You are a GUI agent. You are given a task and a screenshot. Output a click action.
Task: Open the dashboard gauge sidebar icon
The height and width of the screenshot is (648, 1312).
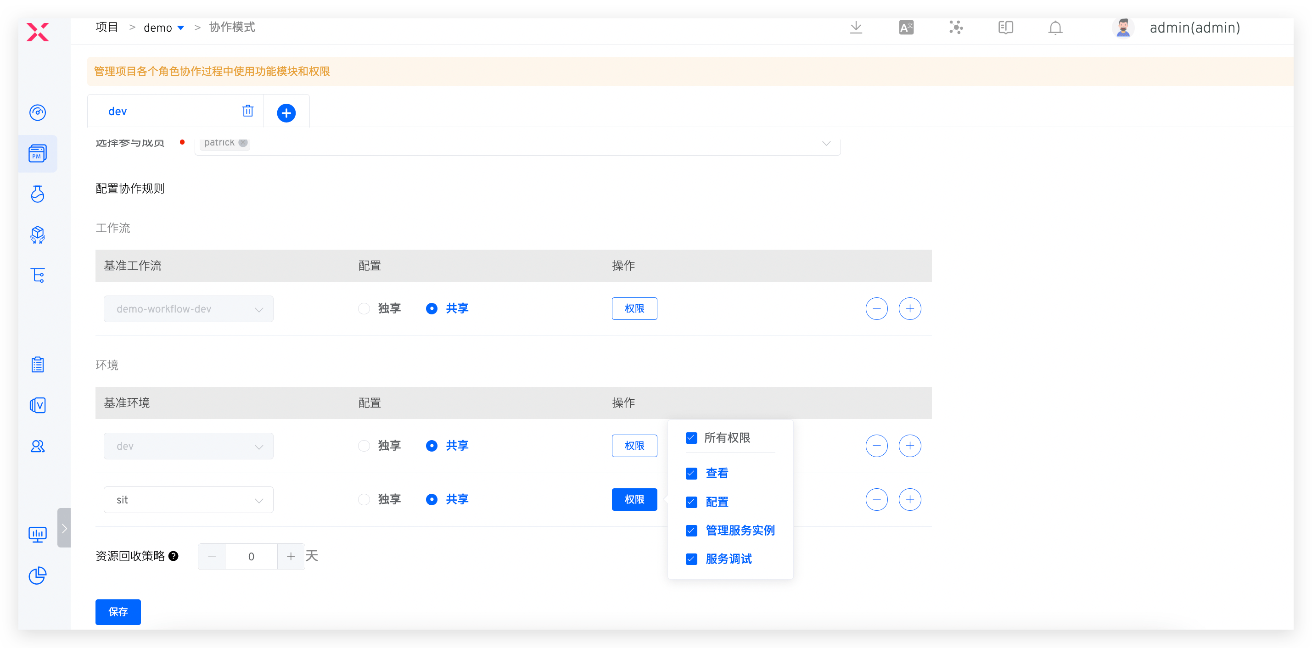[x=38, y=112]
